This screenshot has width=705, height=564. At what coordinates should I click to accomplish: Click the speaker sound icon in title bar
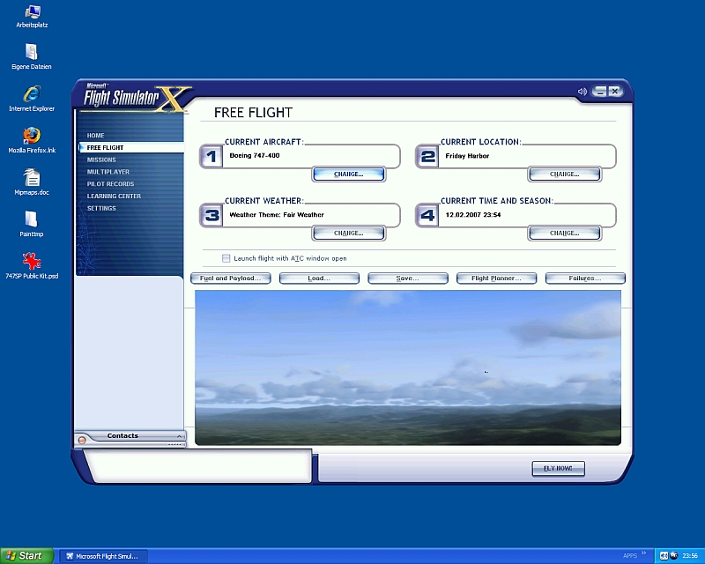click(x=583, y=92)
